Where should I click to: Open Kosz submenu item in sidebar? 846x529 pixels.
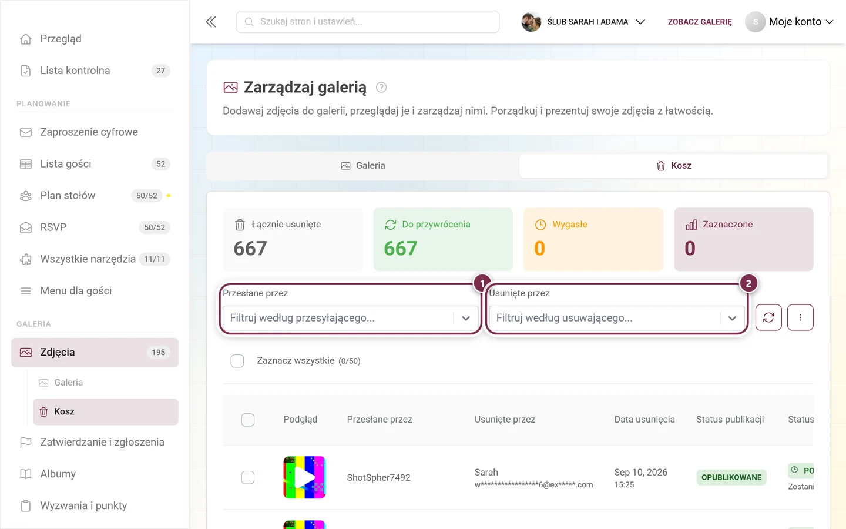pyautogui.click(x=106, y=412)
